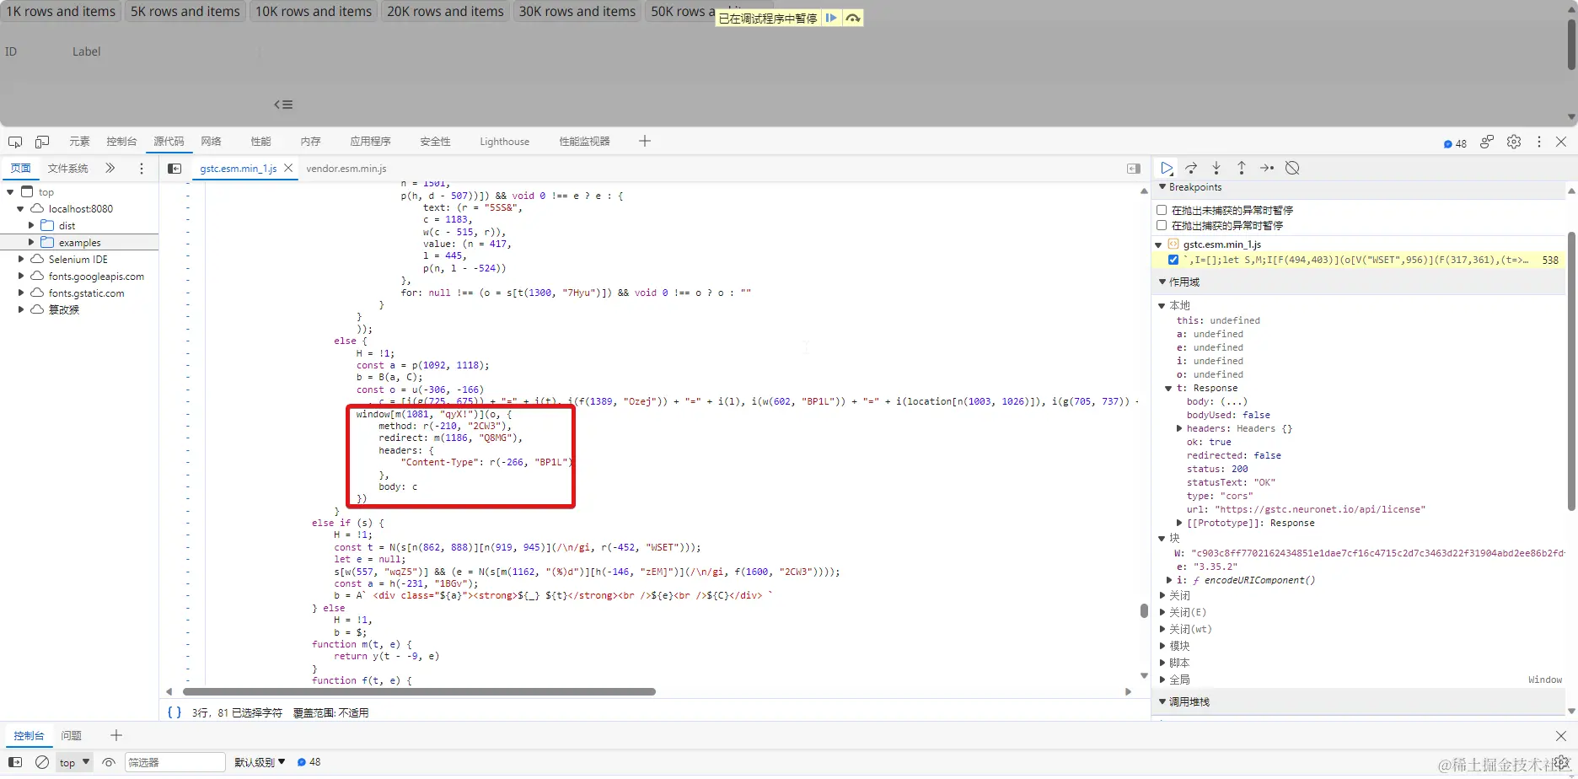Screen dimensions: 1578x779
Task: Toggle device emulation mode
Action: pyautogui.click(x=42, y=142)
